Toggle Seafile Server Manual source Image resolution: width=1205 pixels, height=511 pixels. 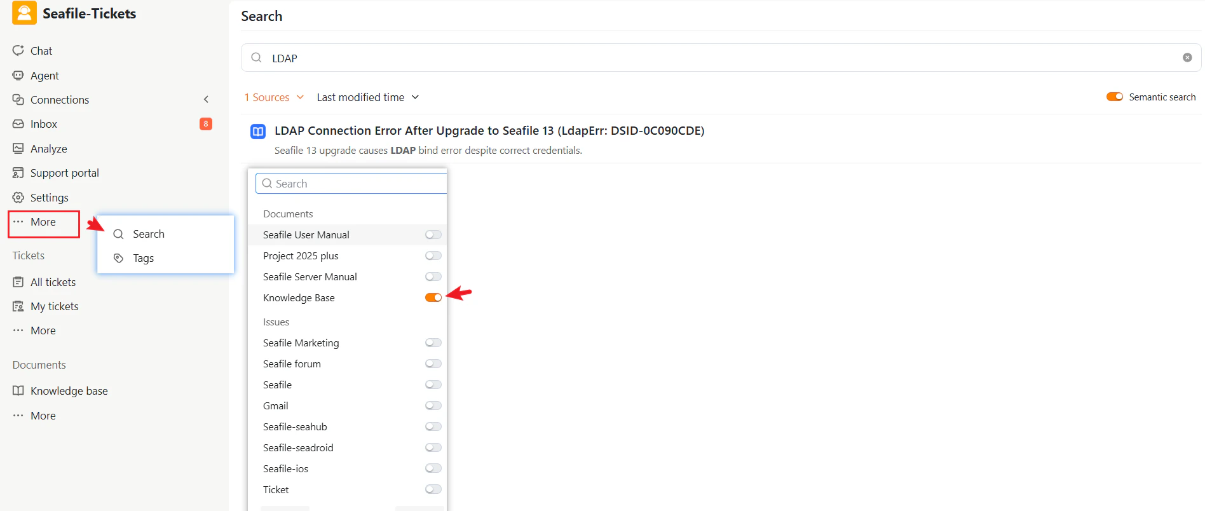[x=433, y=276]
